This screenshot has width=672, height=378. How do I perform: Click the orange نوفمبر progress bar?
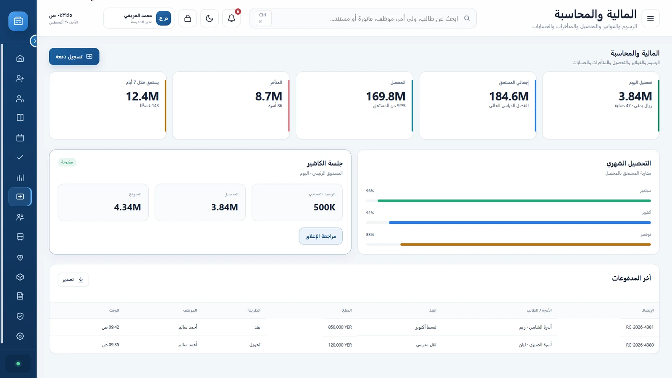[525, 244]
